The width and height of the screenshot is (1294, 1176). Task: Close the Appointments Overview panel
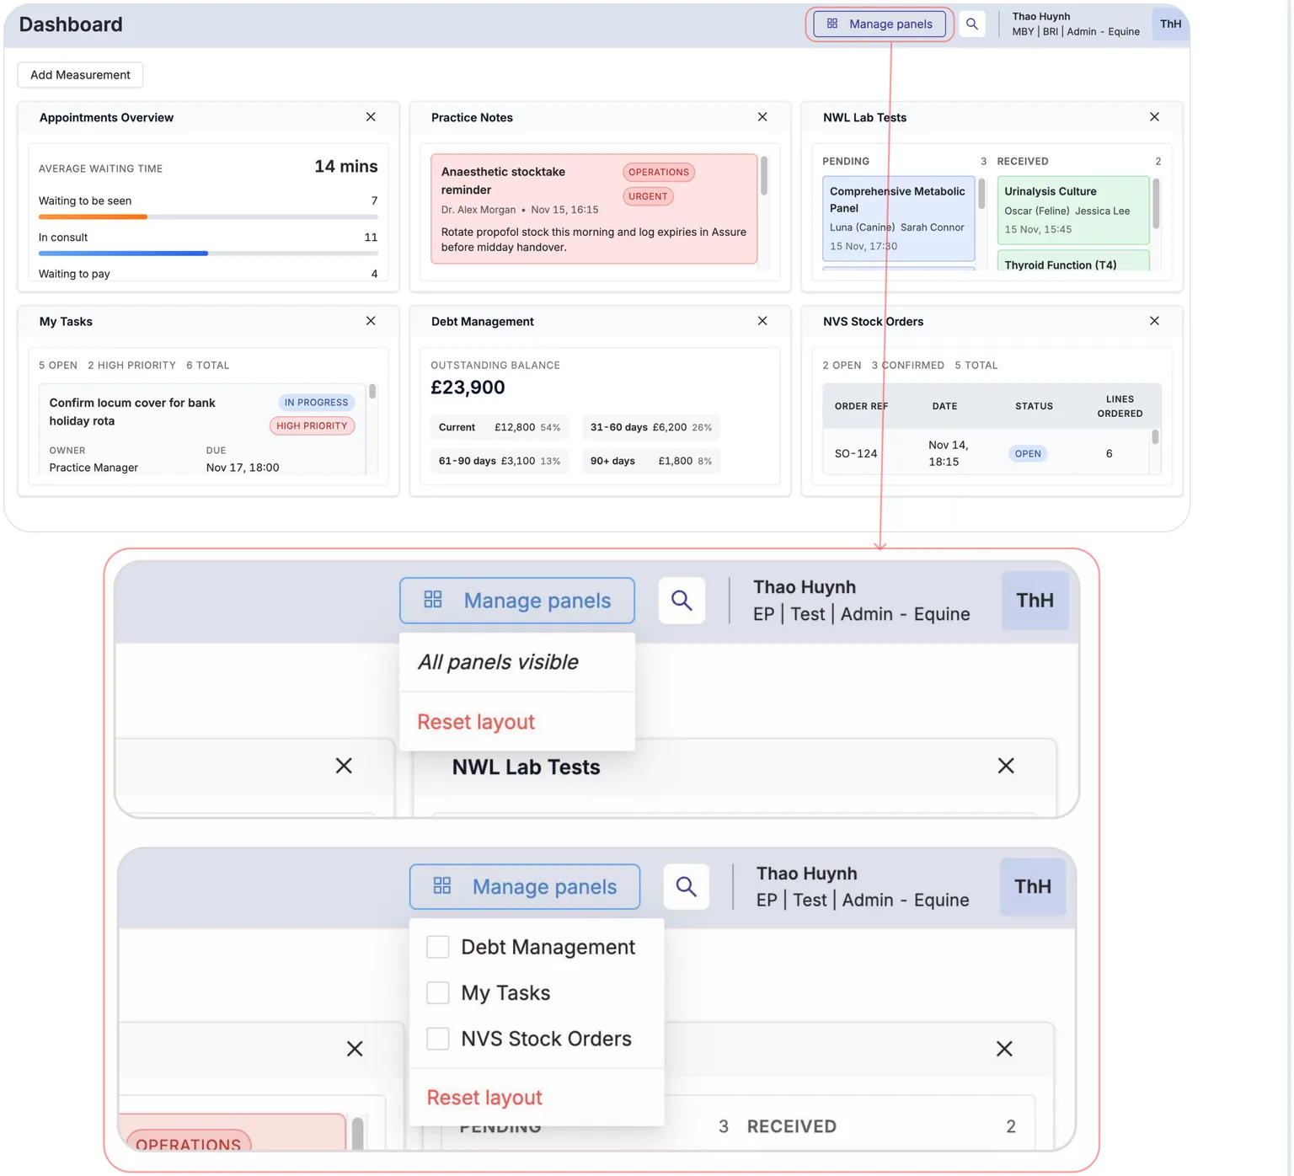coord(371,117)
